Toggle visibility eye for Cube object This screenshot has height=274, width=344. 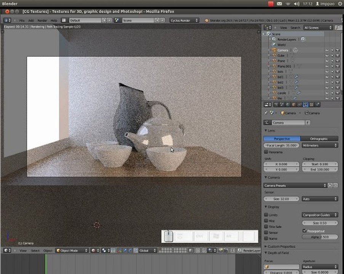coord(327,56)
